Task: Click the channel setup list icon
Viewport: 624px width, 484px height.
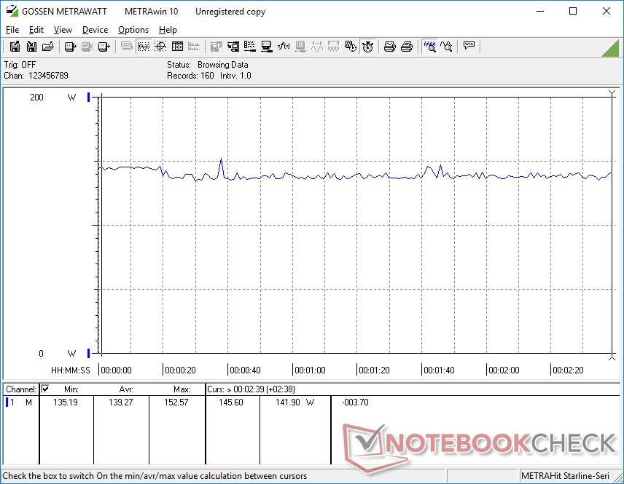Action: point(249,47)
